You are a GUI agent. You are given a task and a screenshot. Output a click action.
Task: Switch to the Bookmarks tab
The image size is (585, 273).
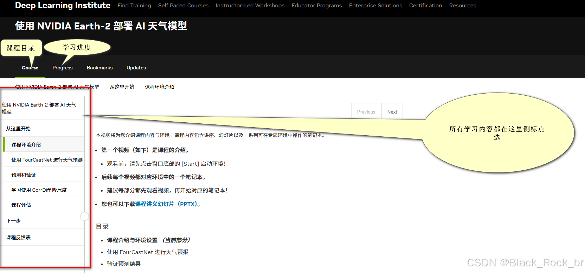coord(100,68)
